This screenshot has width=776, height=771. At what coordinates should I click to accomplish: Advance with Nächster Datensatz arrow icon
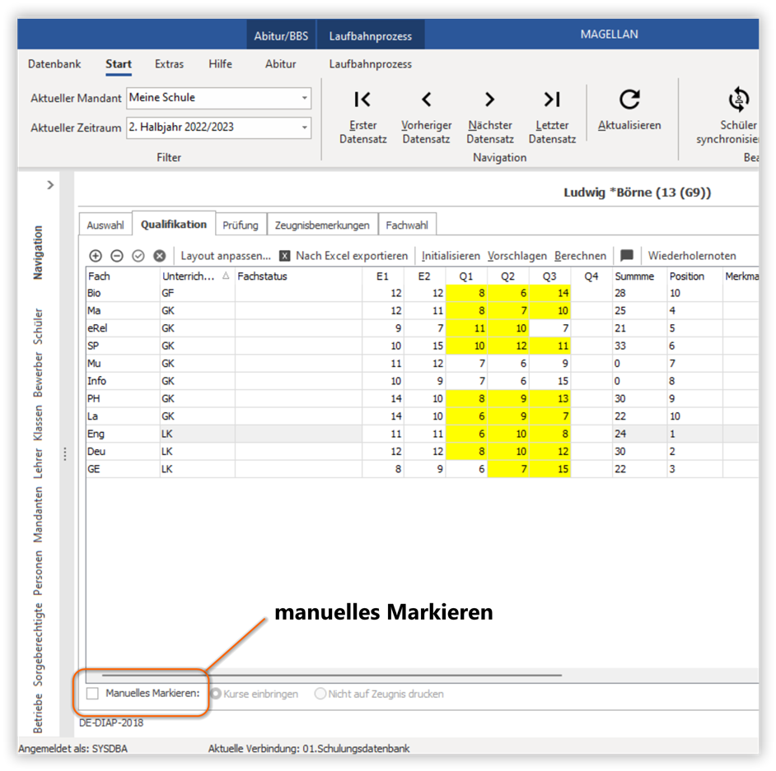[x=489, y=100]
